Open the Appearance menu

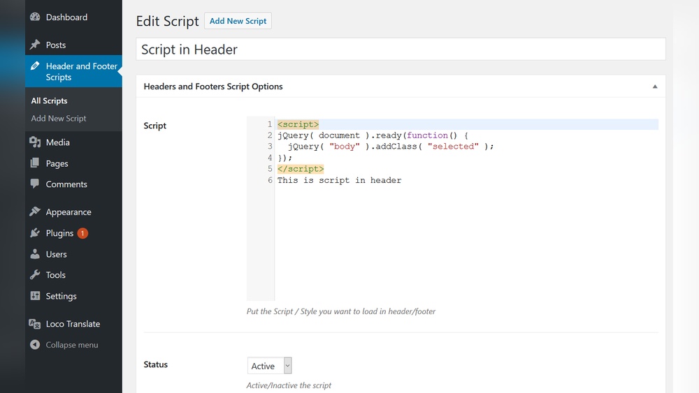[x=69, y=212]
